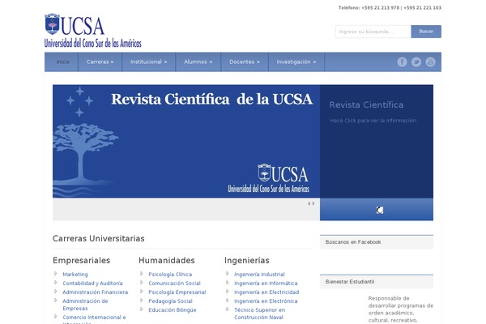The height and width of the screenshot is (324, 486).
Task: Click the UCSA logo in header
Action: coord(92,31)
